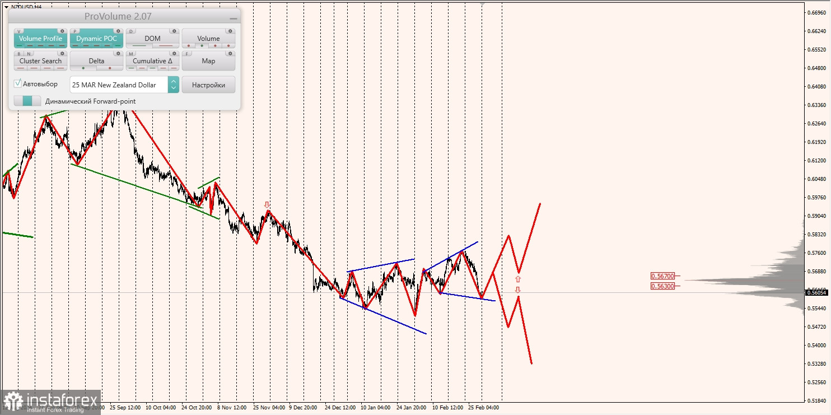
Task: Click the 25 Nov 04:00 date label
Action: click(x=269, y=408)
